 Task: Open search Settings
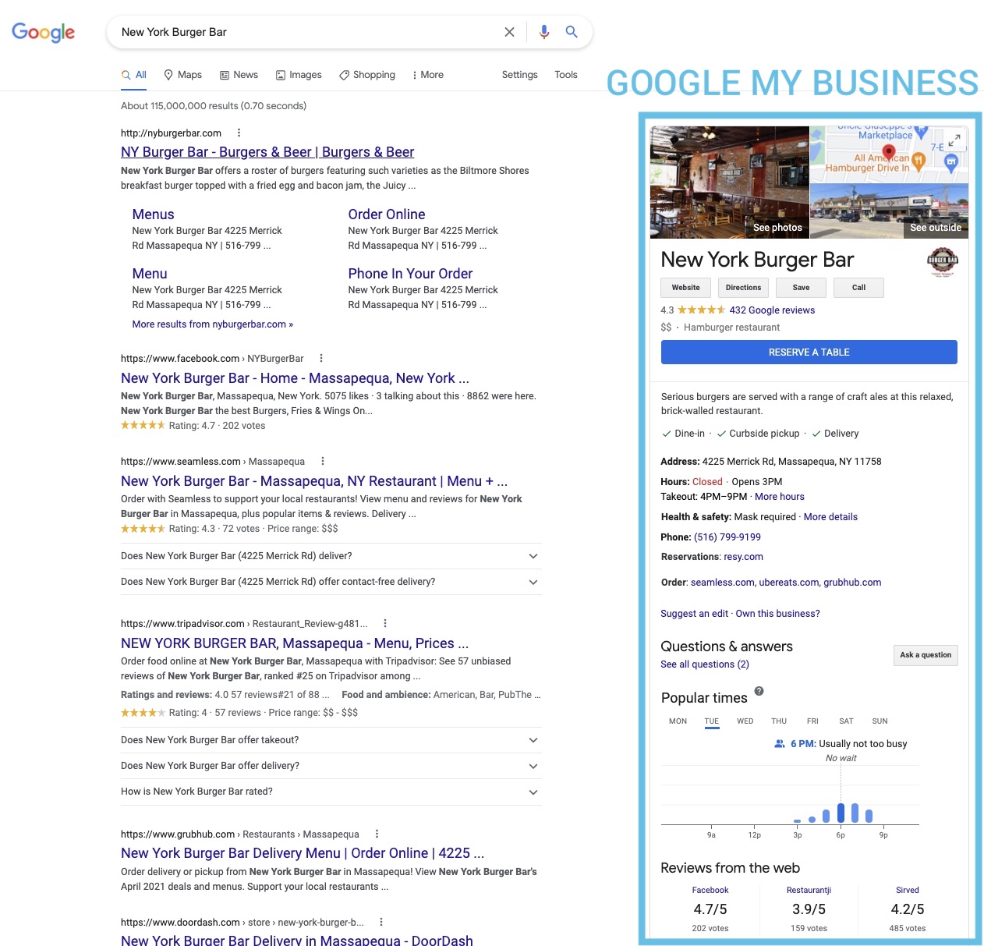tap(519, 75)
